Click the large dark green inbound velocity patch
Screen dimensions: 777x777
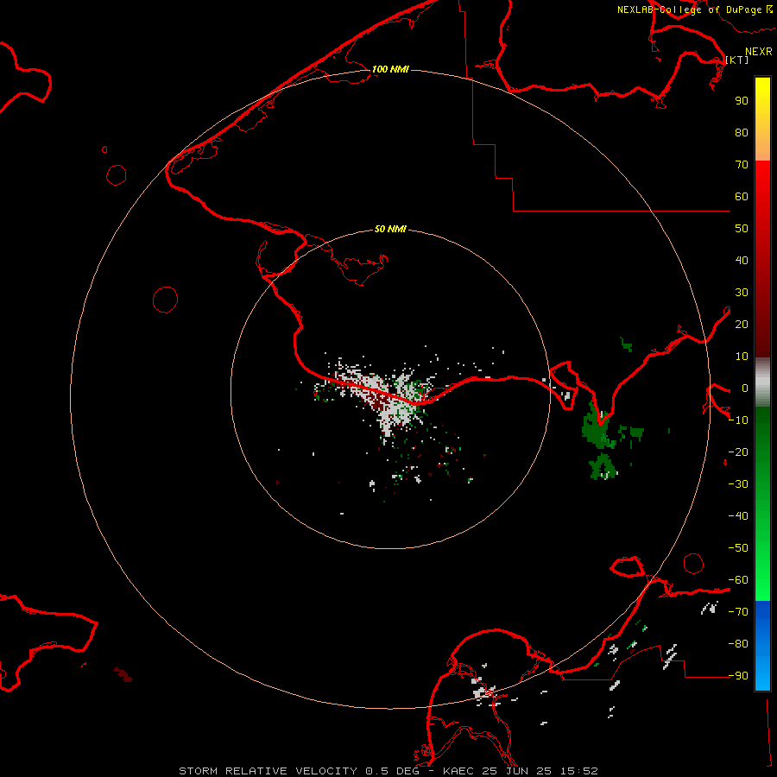click(597, 428)
